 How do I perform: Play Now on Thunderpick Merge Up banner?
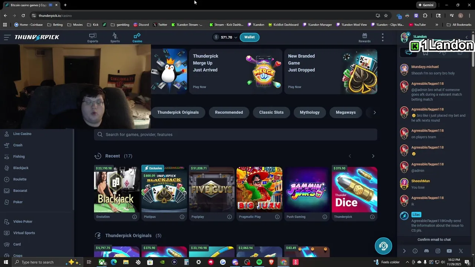coord(199,87)
